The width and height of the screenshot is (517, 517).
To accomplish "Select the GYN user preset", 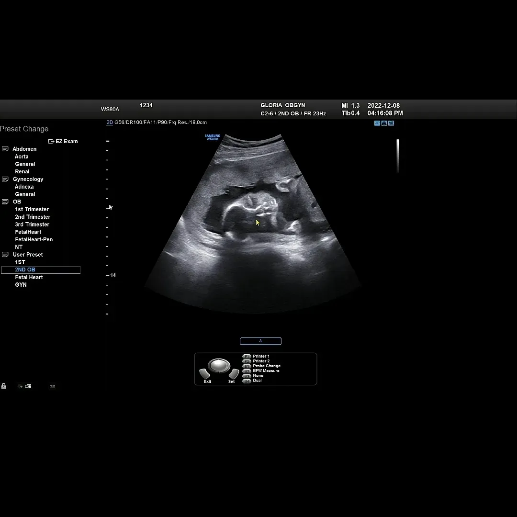I will click(21, 284).
